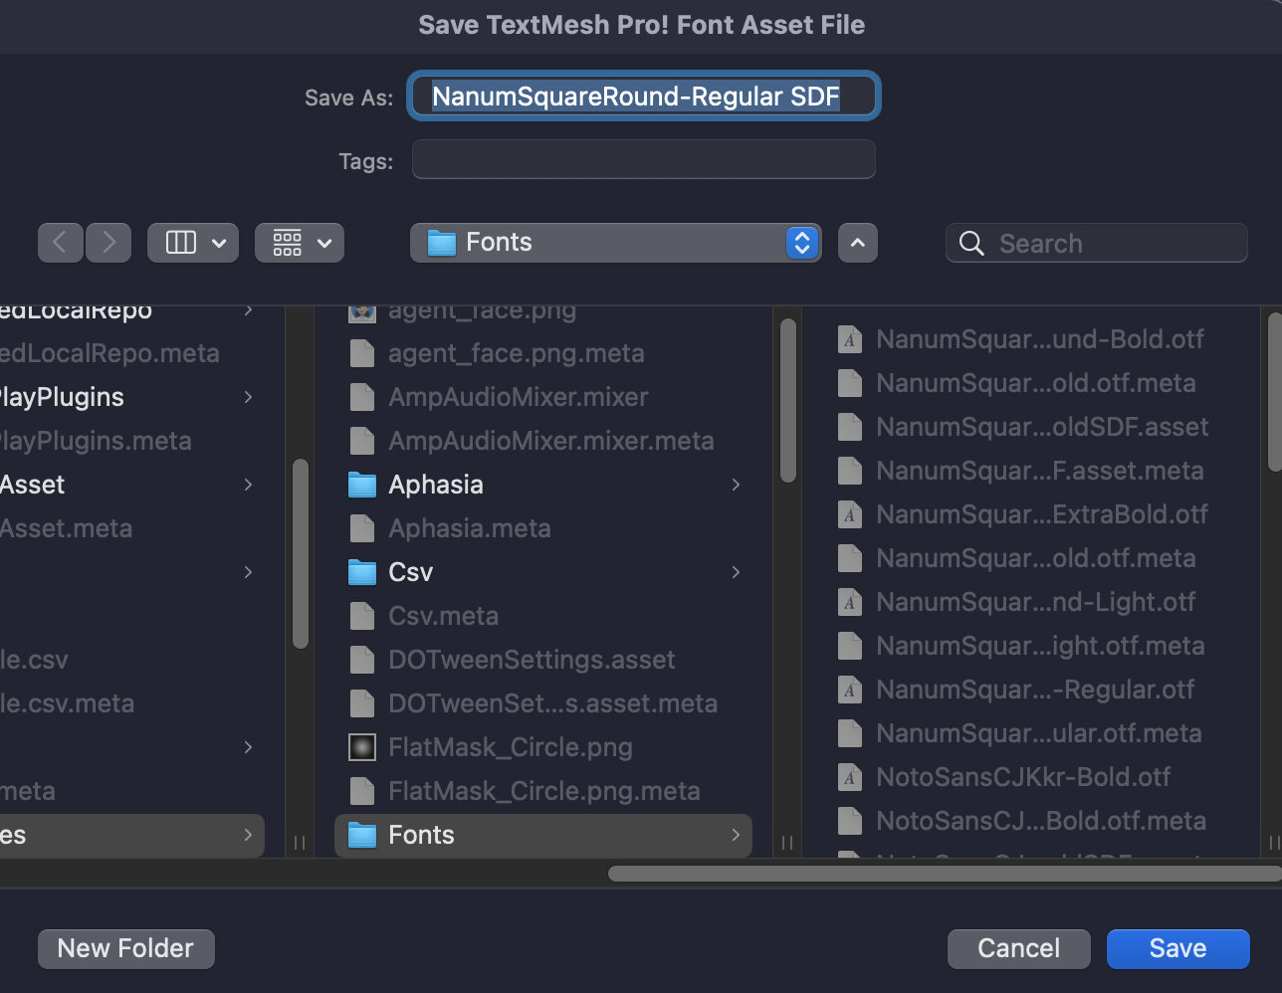
Task: Create a New Folder
Action: tap(125, 948)
